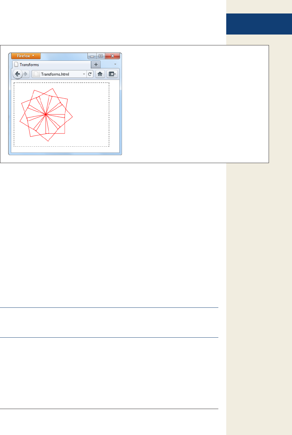Click the center of the red star
This screenshot has width=292, height=435.
pos(46,114)
